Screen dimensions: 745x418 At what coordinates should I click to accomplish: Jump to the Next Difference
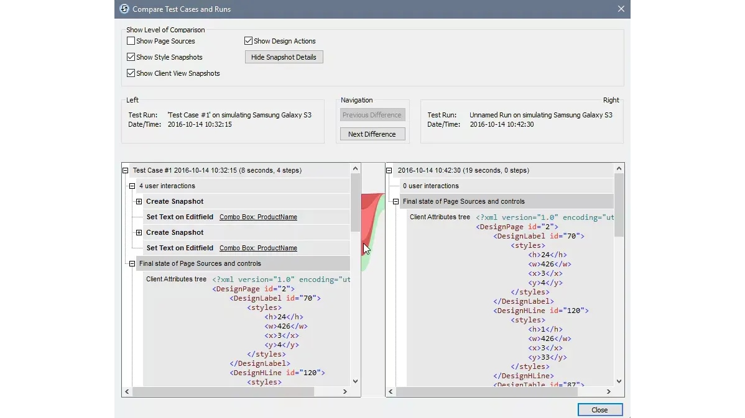coord(372,134)
